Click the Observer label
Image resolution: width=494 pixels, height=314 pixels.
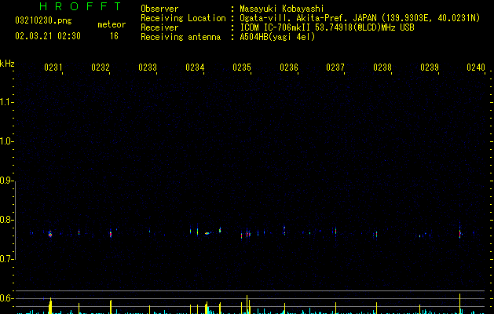159,9
